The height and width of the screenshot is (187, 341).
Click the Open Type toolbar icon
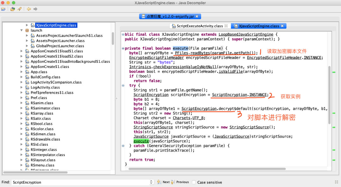[13, 9]
